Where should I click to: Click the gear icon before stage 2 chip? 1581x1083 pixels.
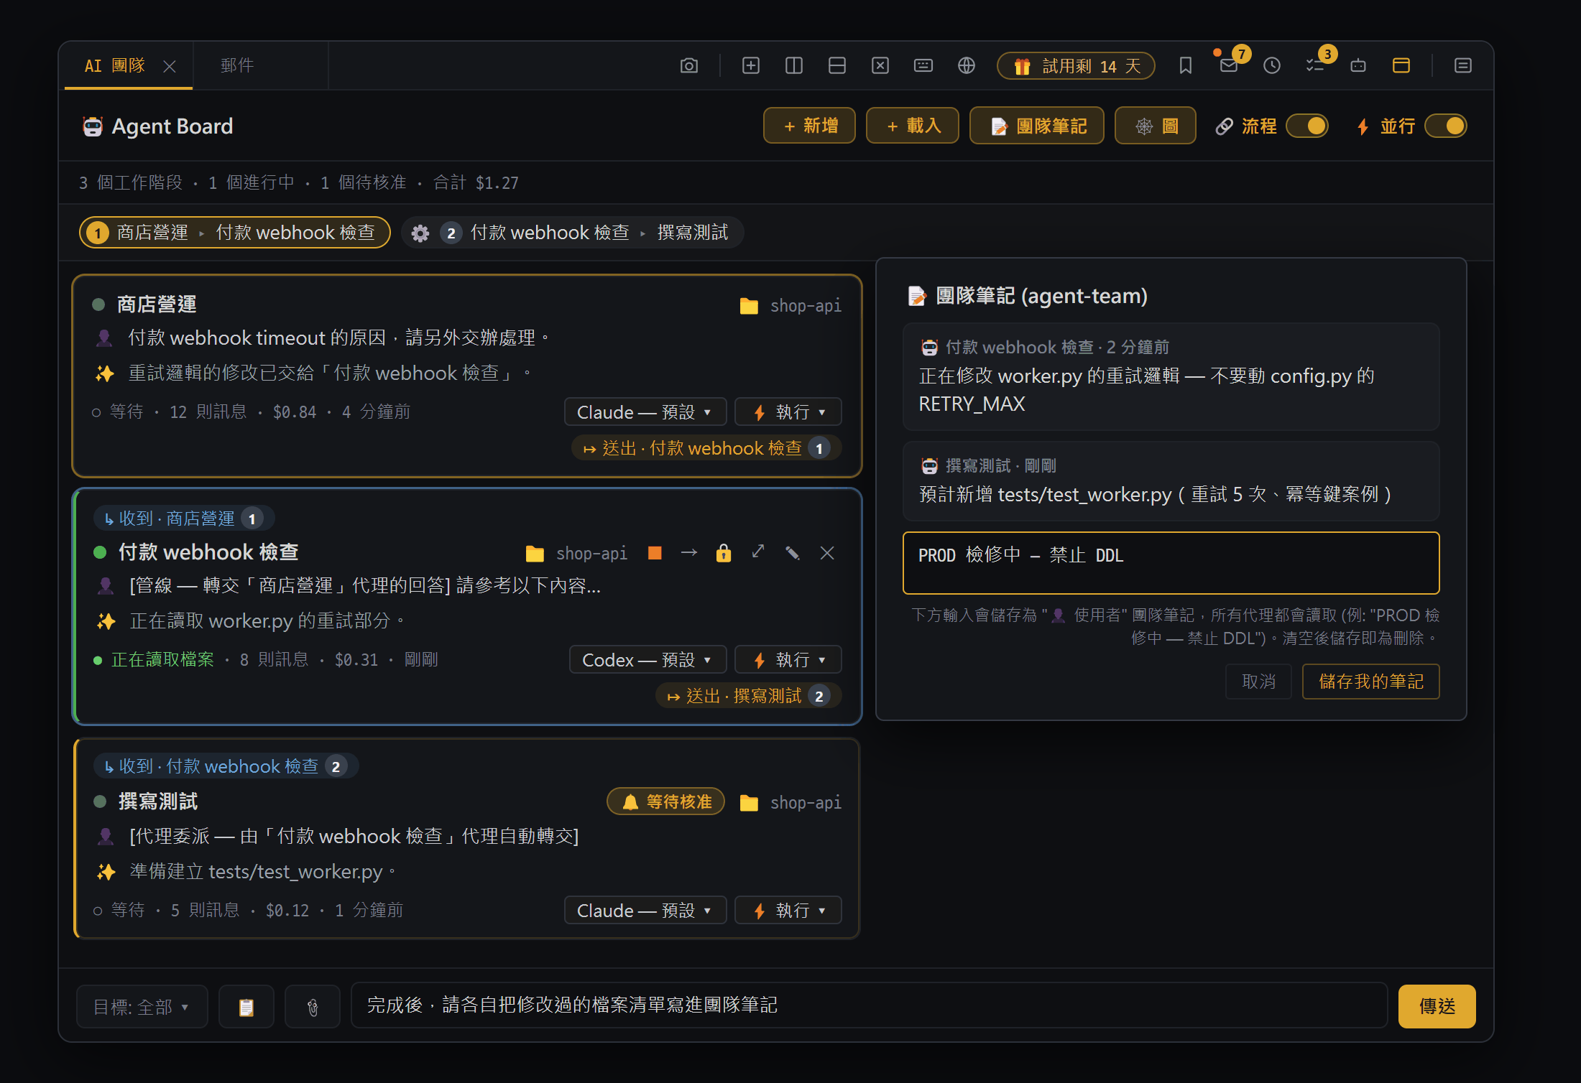tap(420, 233)
